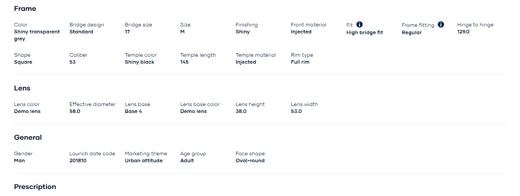Select the Frame section heading
The image size is (520, 196).
point(25,9)
